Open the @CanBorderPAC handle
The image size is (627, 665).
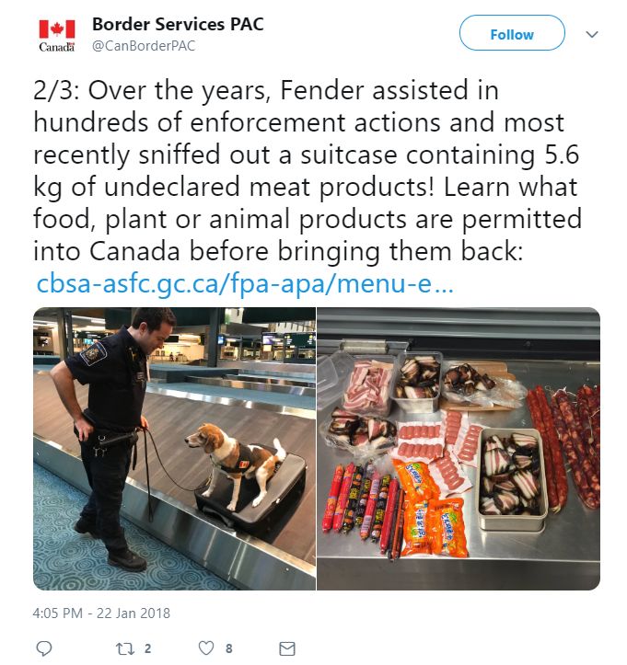pyautogui.click(x=144, y=46)
